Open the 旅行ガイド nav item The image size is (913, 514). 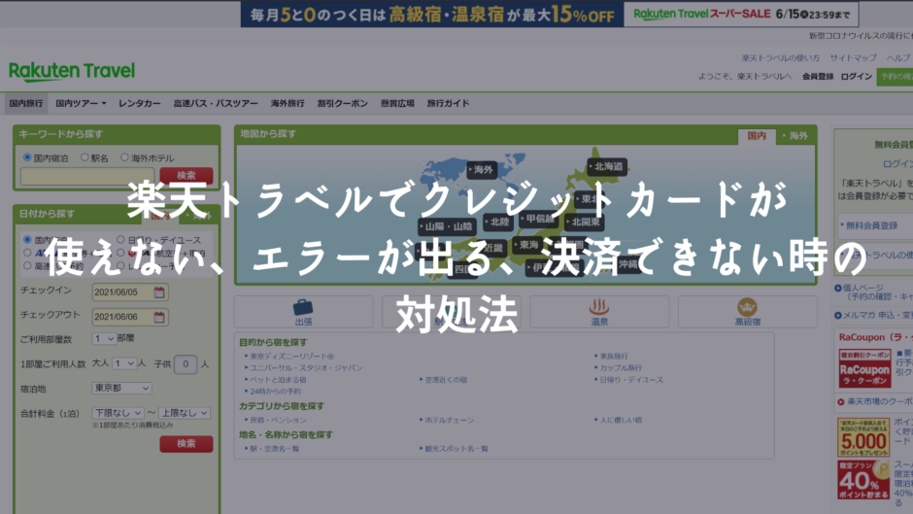pos(449,103)
